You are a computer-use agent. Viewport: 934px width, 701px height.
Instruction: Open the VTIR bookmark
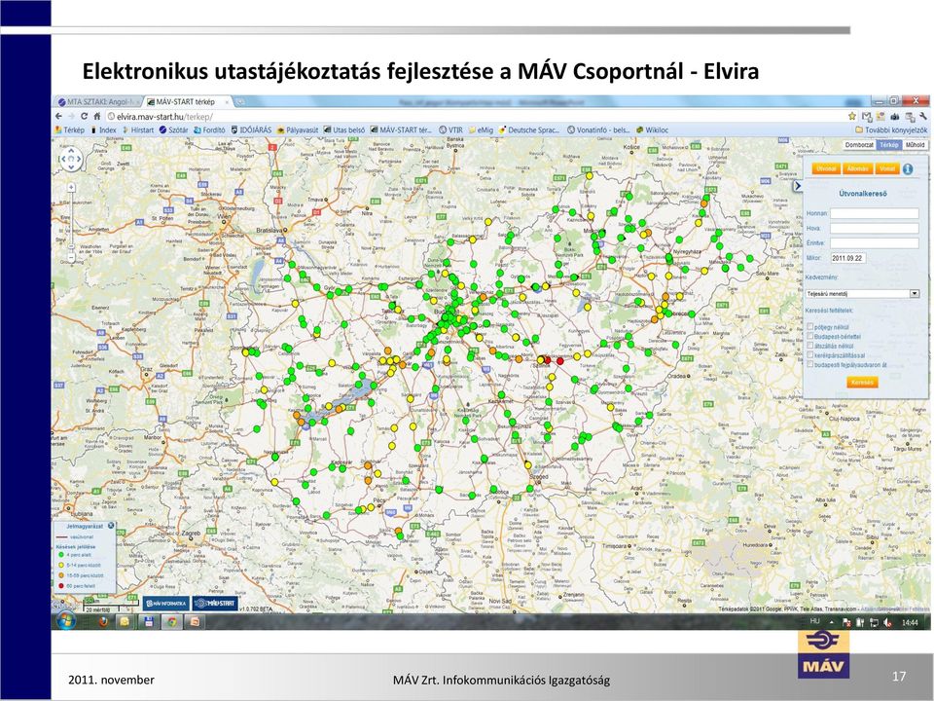(450, 129)
